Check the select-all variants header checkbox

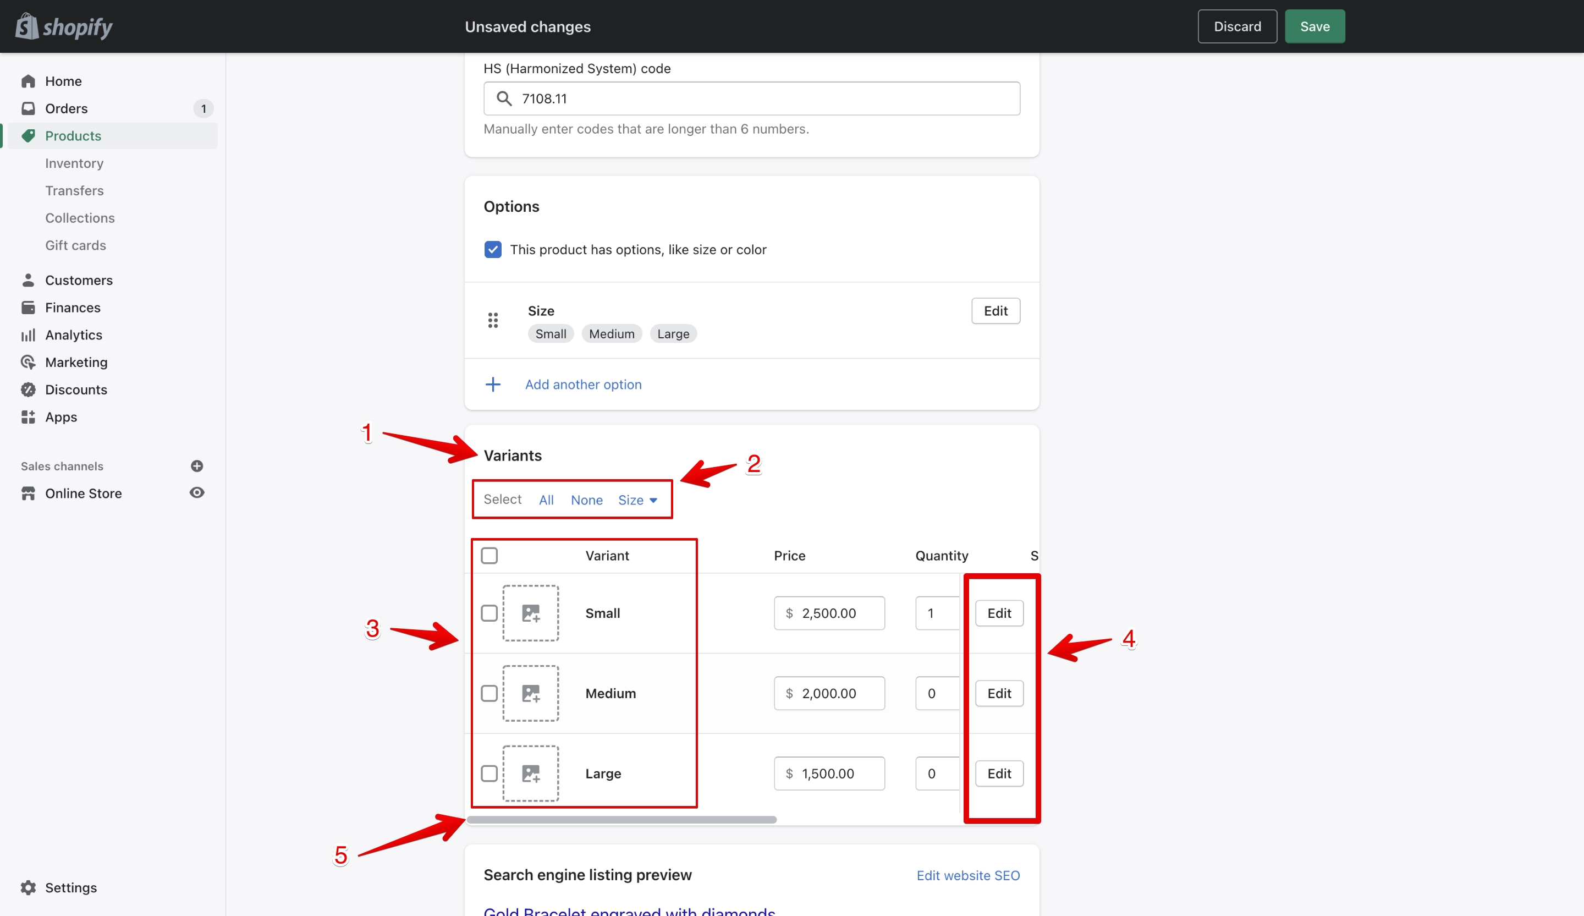pyautogui.click(x=489, y=556)
